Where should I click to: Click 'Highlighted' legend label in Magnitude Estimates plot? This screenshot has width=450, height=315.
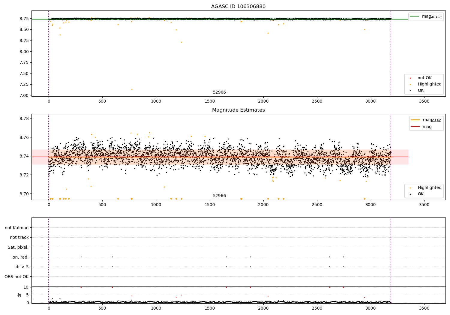point(430,188)
